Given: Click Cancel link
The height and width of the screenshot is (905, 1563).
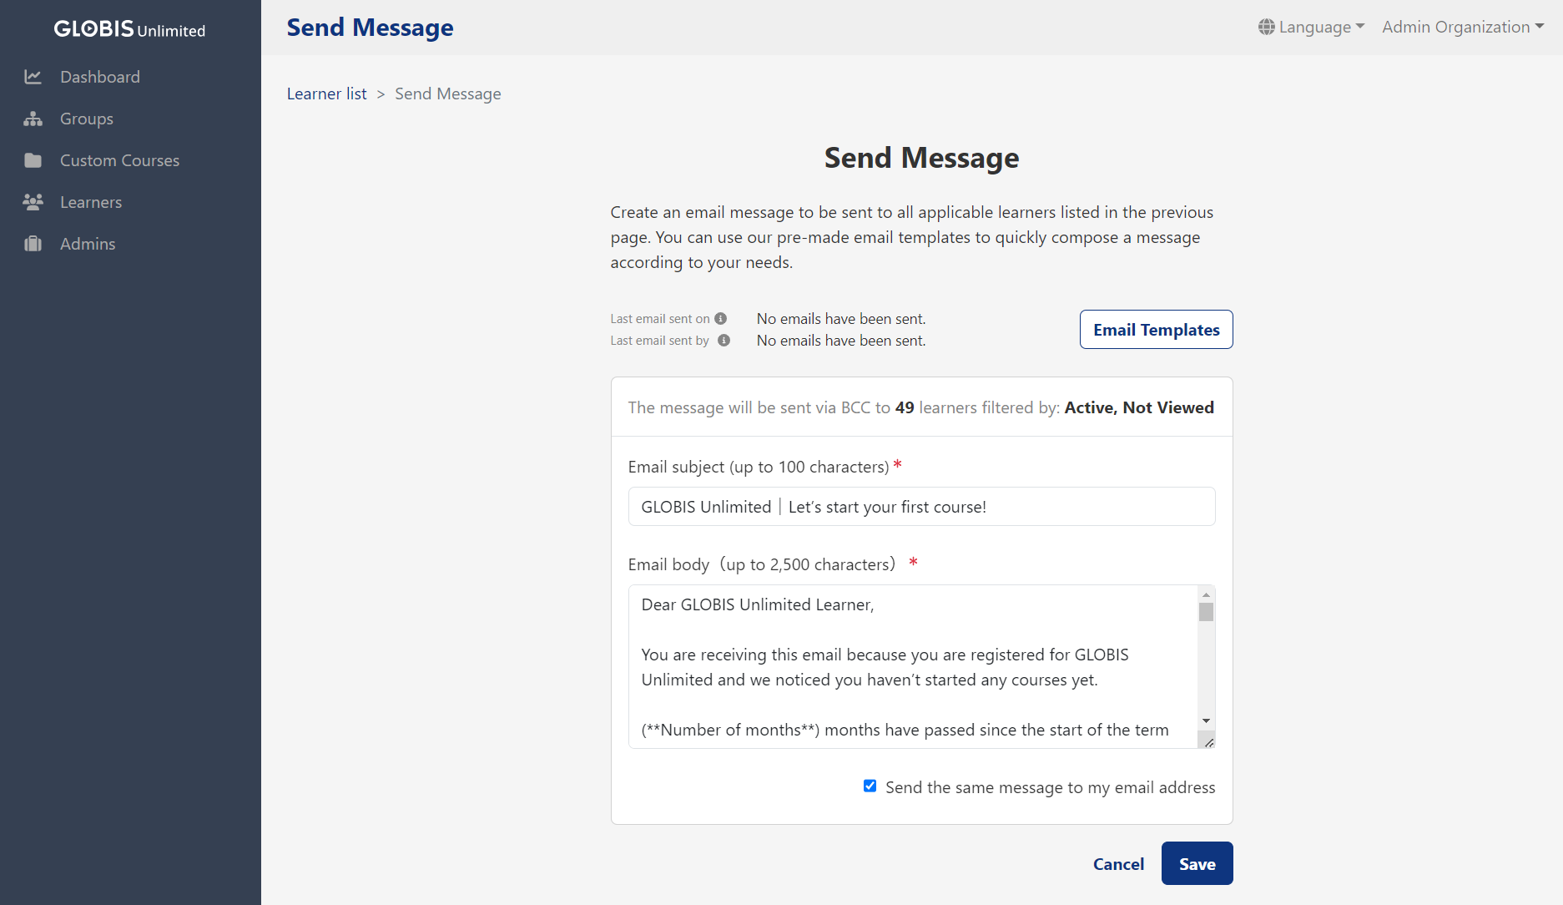Looking at the screenshot, I should pos(1118,864).
